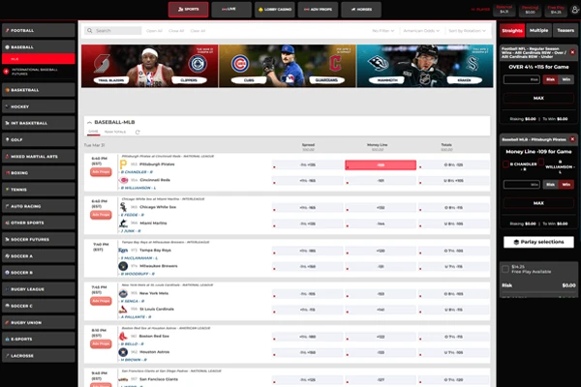Click the Pittsburgh Pirates team logo

[123, 165]
